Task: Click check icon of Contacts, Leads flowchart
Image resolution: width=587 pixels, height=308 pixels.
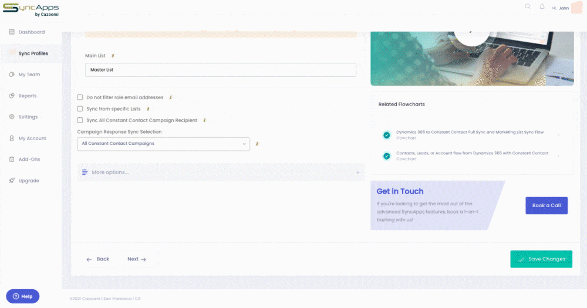Action: click(387, 156)
